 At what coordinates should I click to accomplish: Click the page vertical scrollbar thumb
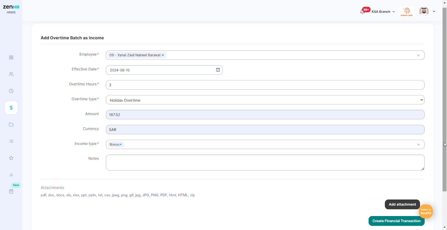[444, 99]
